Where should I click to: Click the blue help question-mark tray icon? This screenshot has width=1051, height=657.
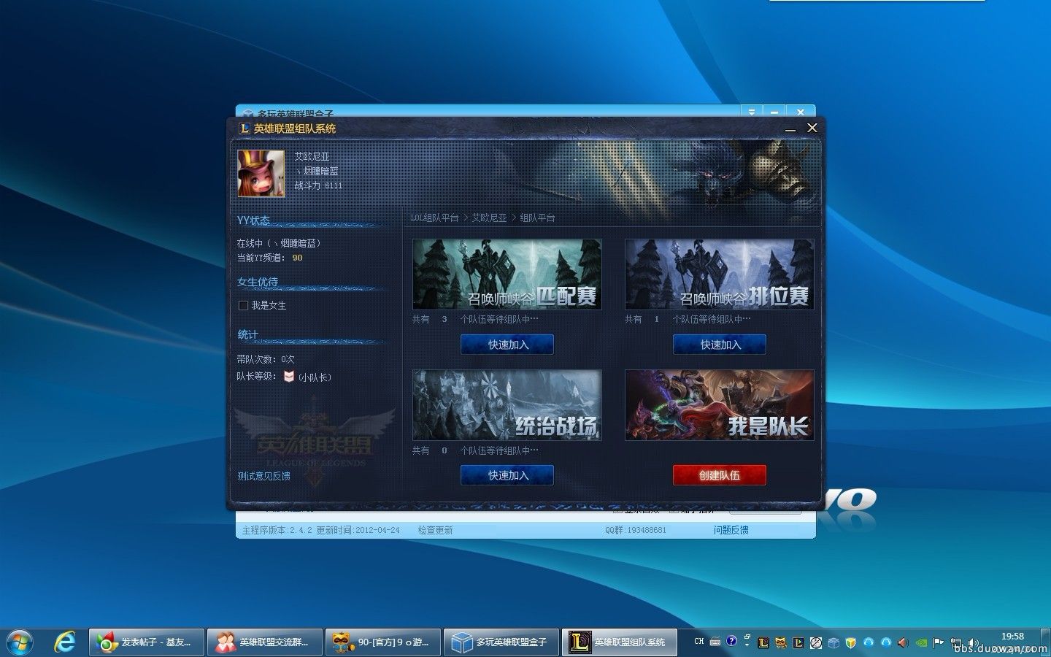731,641
